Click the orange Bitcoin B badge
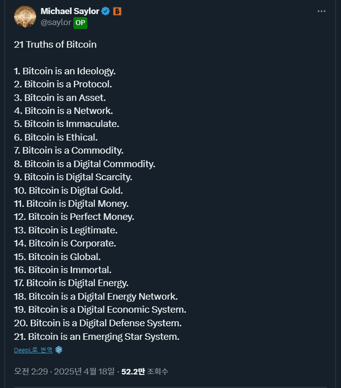 [x=117, y=11]
